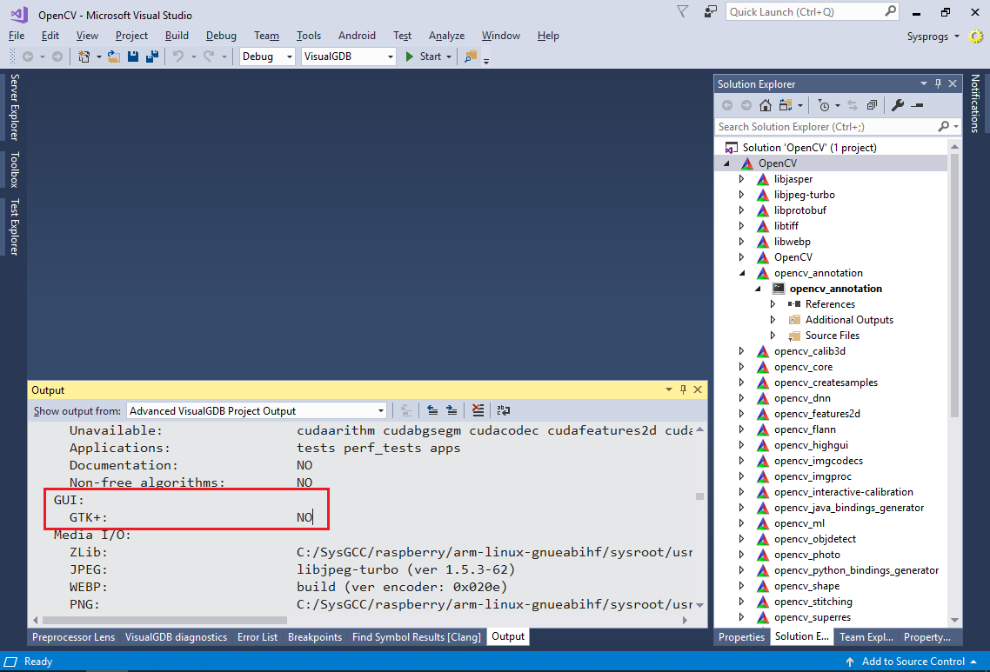Click the Open File toolbar icon

(x=113, y=57)
